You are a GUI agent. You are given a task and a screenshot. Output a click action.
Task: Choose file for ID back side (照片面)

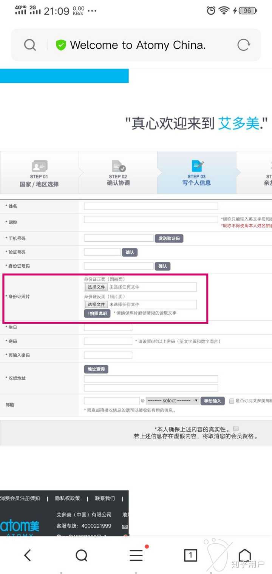pos(97,304)
